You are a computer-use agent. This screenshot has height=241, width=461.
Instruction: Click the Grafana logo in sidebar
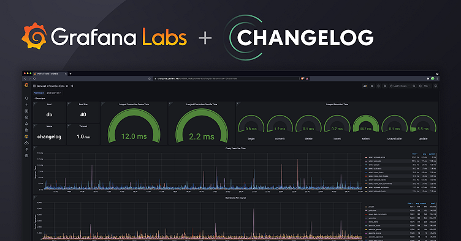point(26,85)
